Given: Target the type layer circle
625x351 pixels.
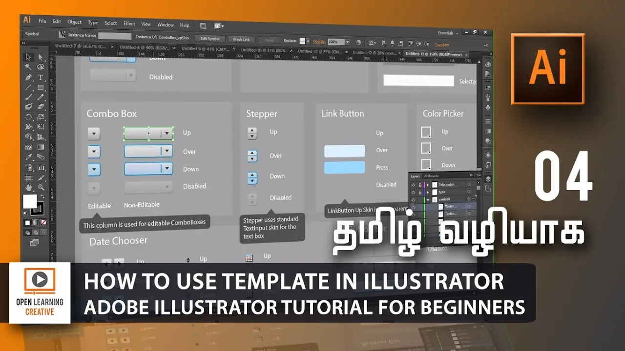Looking at the screenshot, I should (469, 192).
